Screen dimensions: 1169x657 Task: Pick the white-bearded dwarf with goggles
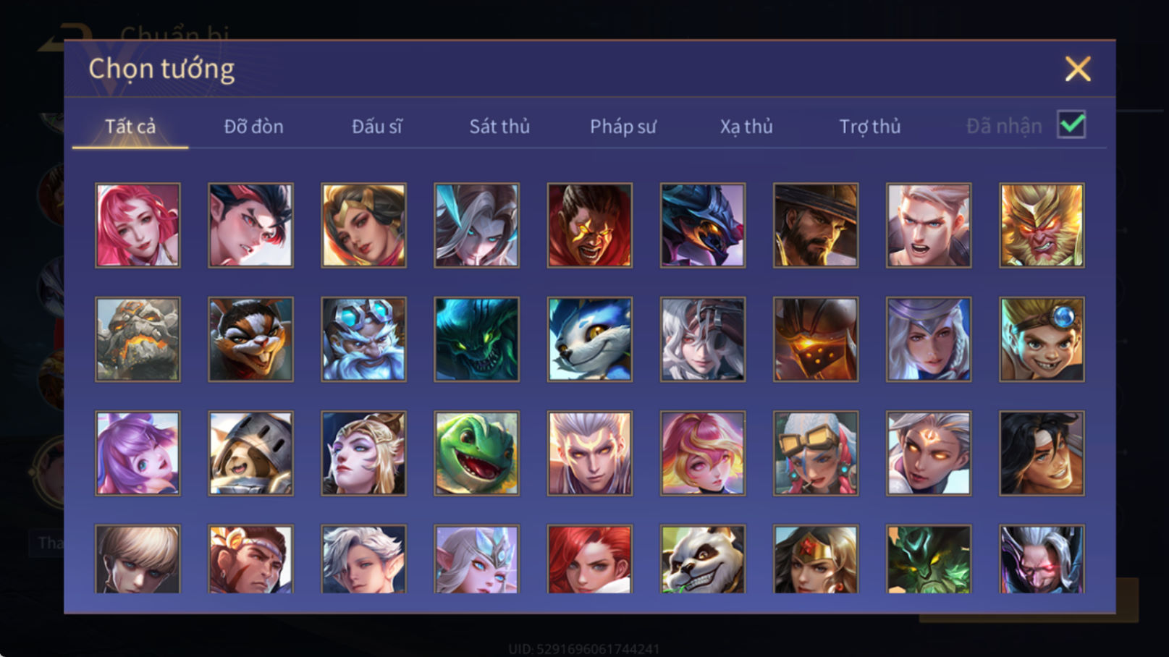[x=363, y=339]
